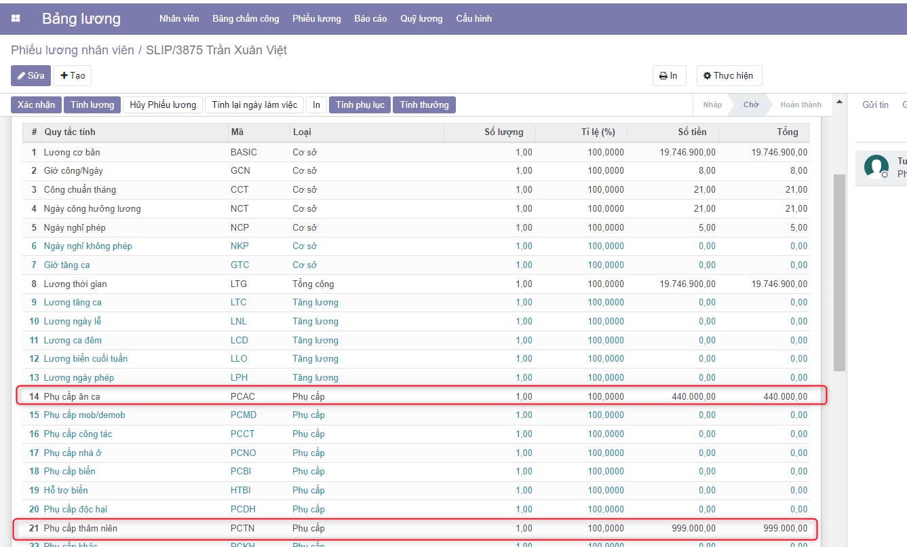Click Tính lại ngày làm việc
907x547 pixels.
tap(254, 105)
